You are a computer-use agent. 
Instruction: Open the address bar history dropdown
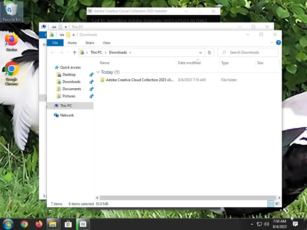(201, 52)
